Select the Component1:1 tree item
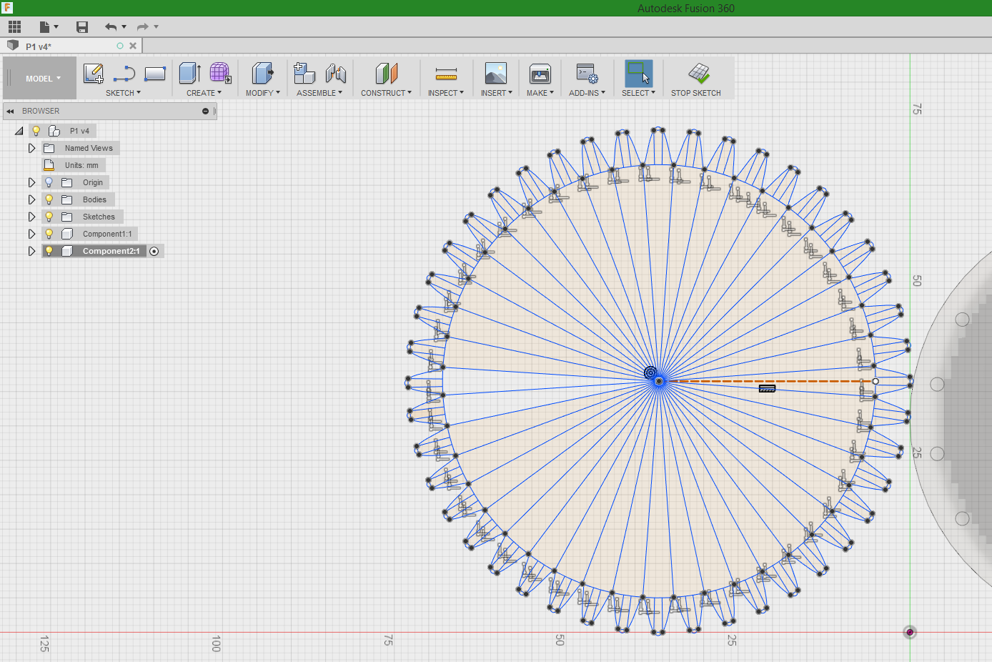Image resolution: width=992 pixels, height=662 pixels. tap(107, 234)
